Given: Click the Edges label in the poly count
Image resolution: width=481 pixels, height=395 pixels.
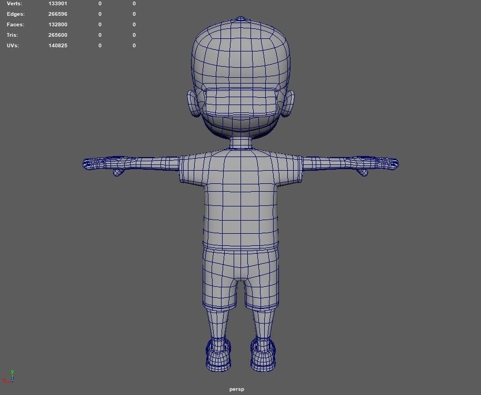Looking at the screenshot, I should pos(16,14).
